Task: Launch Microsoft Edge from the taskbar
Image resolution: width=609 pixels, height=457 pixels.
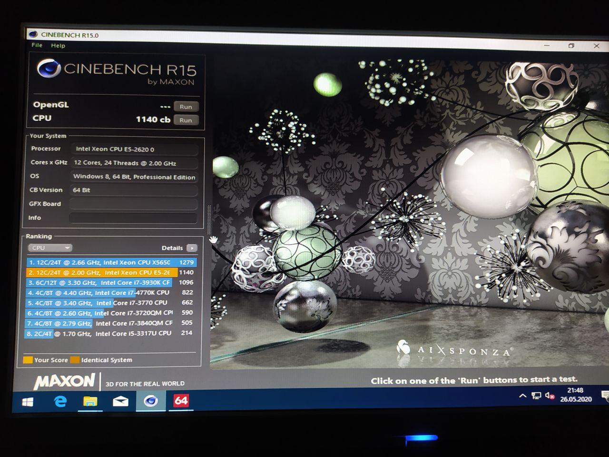Action: click(60, 402)
